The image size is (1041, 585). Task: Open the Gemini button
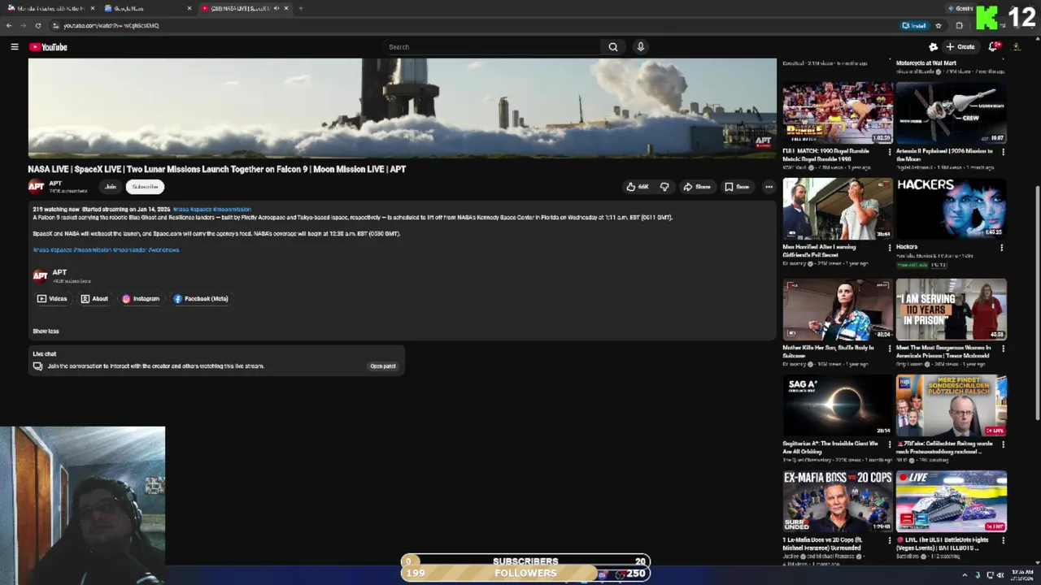click(961, 8)
